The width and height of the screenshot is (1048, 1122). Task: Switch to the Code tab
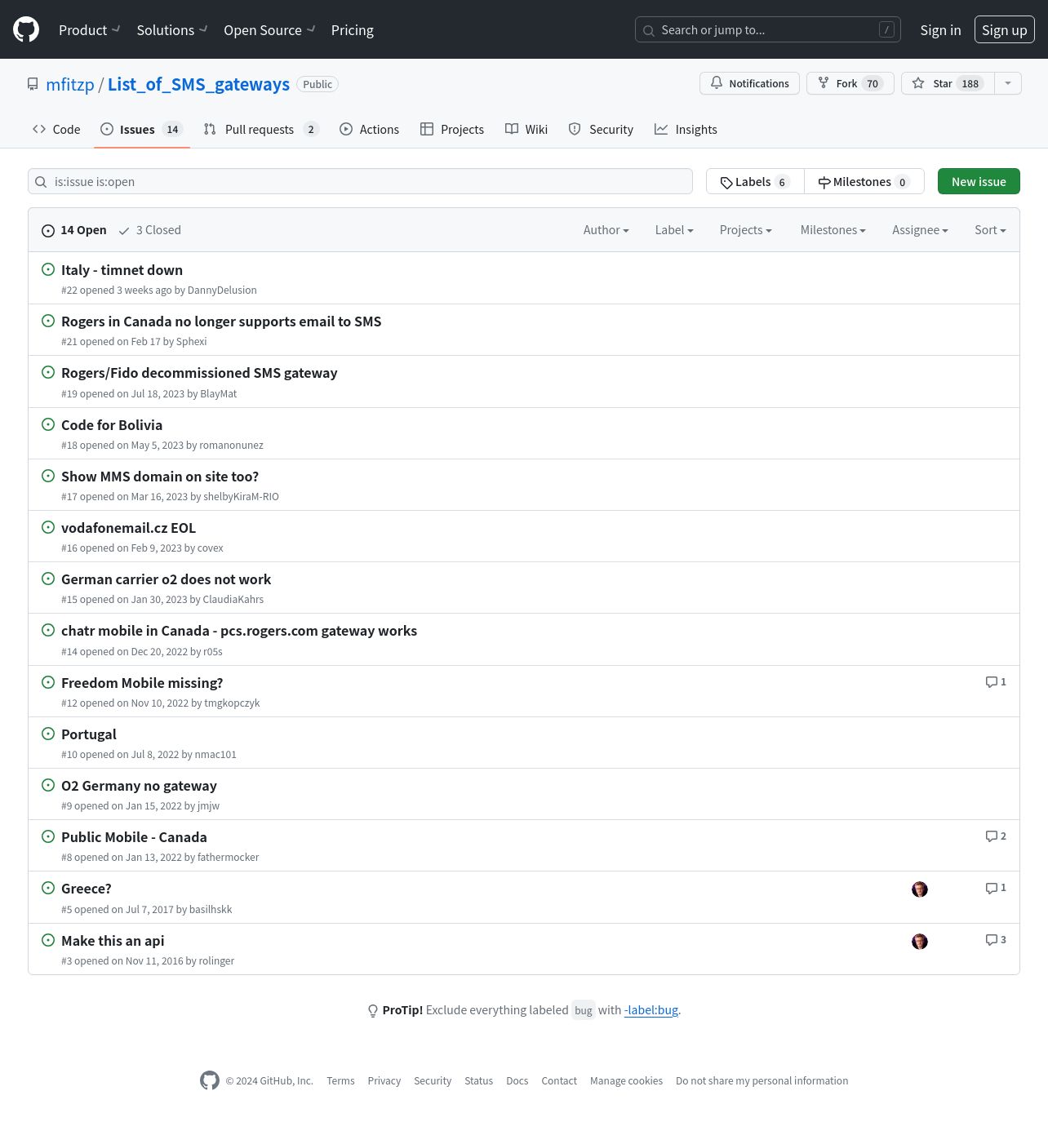pos(56,129)
